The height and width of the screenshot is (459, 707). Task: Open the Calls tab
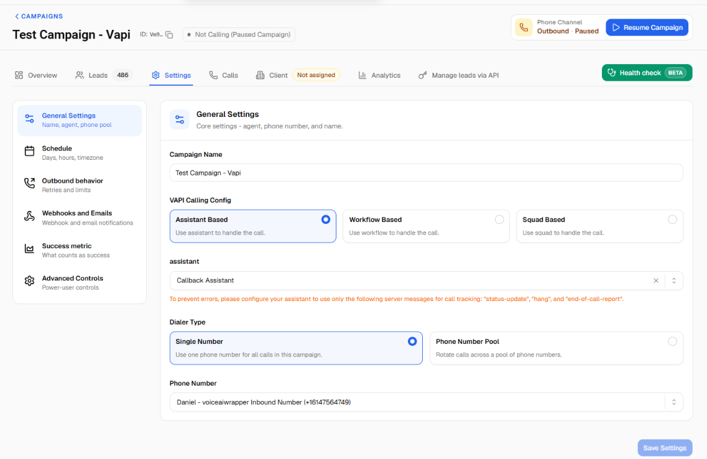[224, 75]
